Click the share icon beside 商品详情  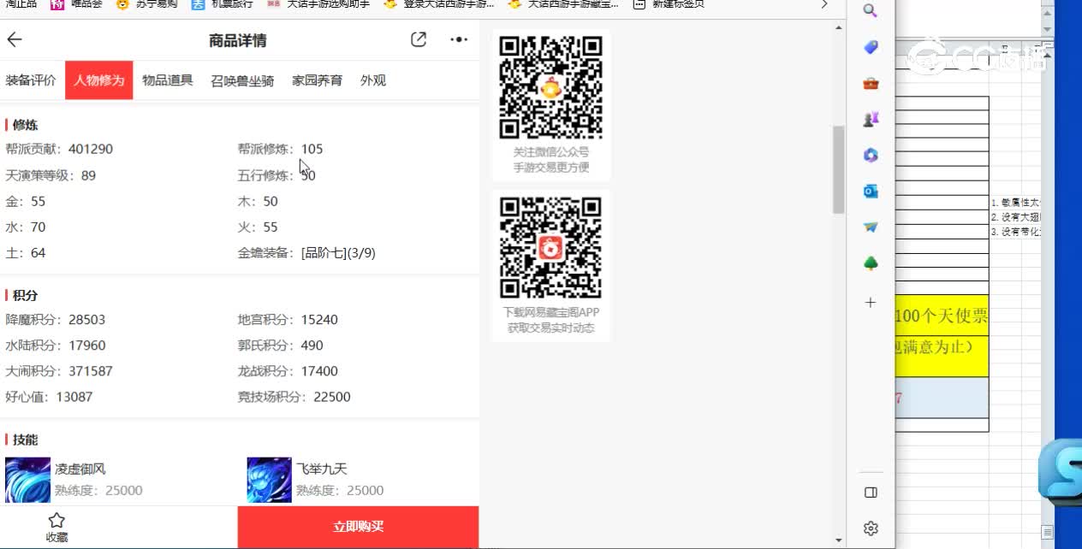(x=418, y=39)
